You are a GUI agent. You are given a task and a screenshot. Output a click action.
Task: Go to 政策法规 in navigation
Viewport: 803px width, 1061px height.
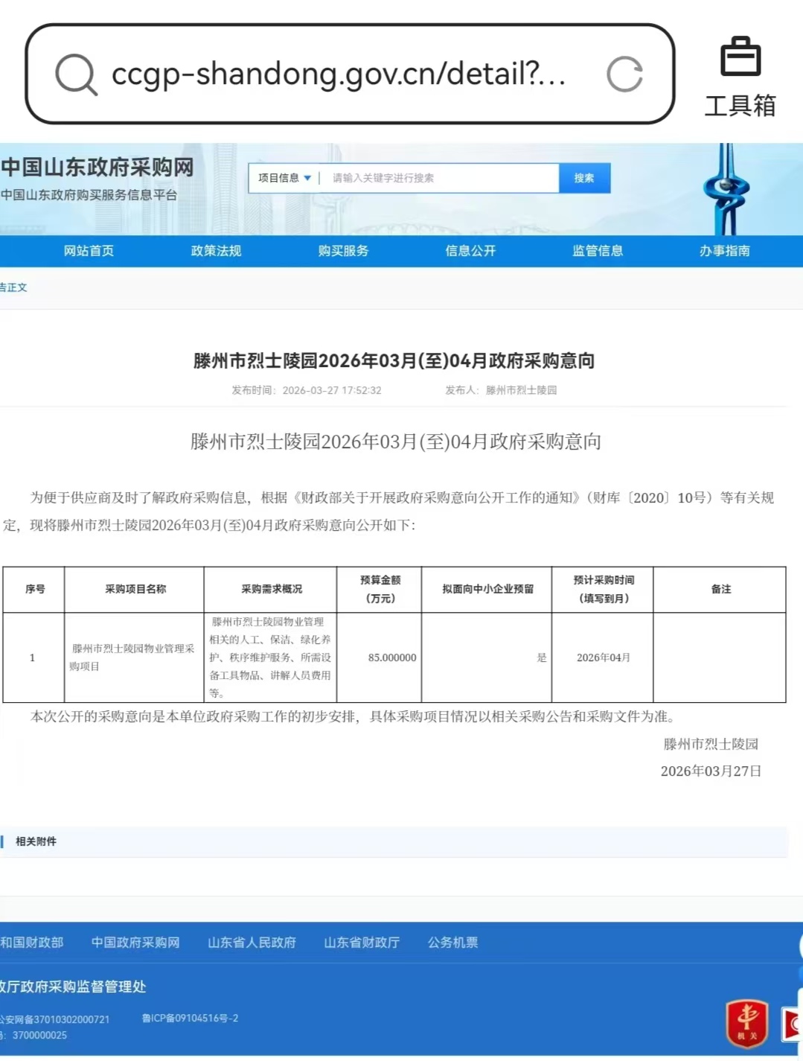click(216, 251)
